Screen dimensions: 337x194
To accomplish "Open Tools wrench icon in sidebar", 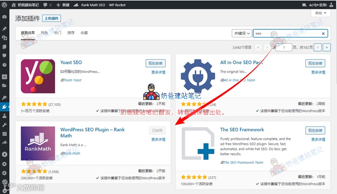I will (4, 125).
